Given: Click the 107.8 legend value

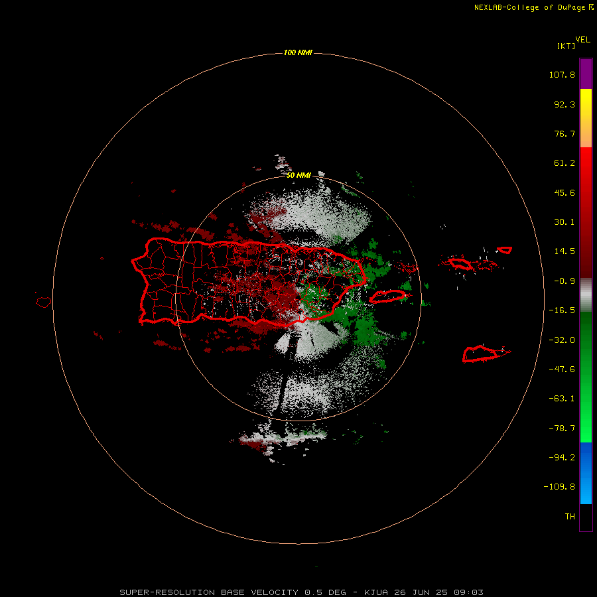Looking at the screenshot, I should pyautogui.click(x=562, y=74).
